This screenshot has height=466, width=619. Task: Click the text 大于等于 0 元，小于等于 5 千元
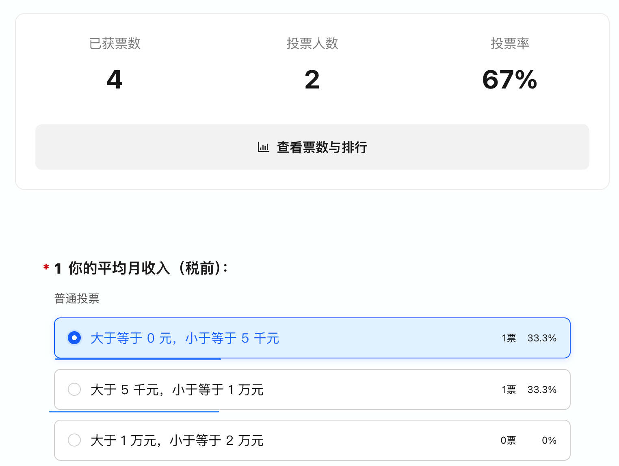point(185,338)
